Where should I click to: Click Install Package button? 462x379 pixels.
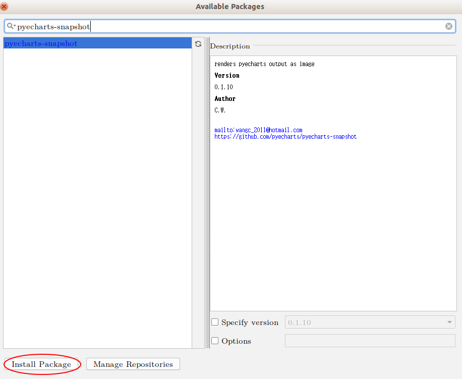click(x=41, y=364)
